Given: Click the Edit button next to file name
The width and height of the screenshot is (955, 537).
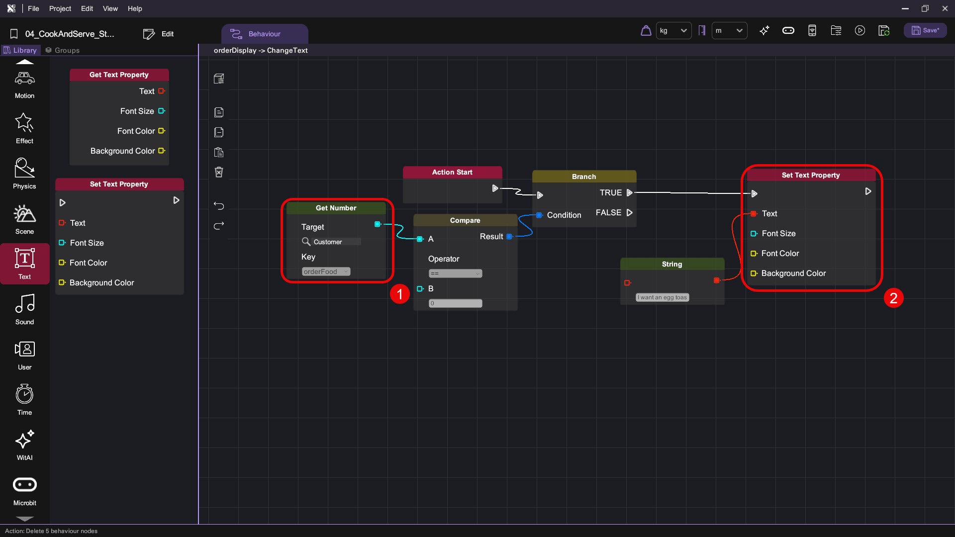Looking at the screenshot, I should point(159,34).
